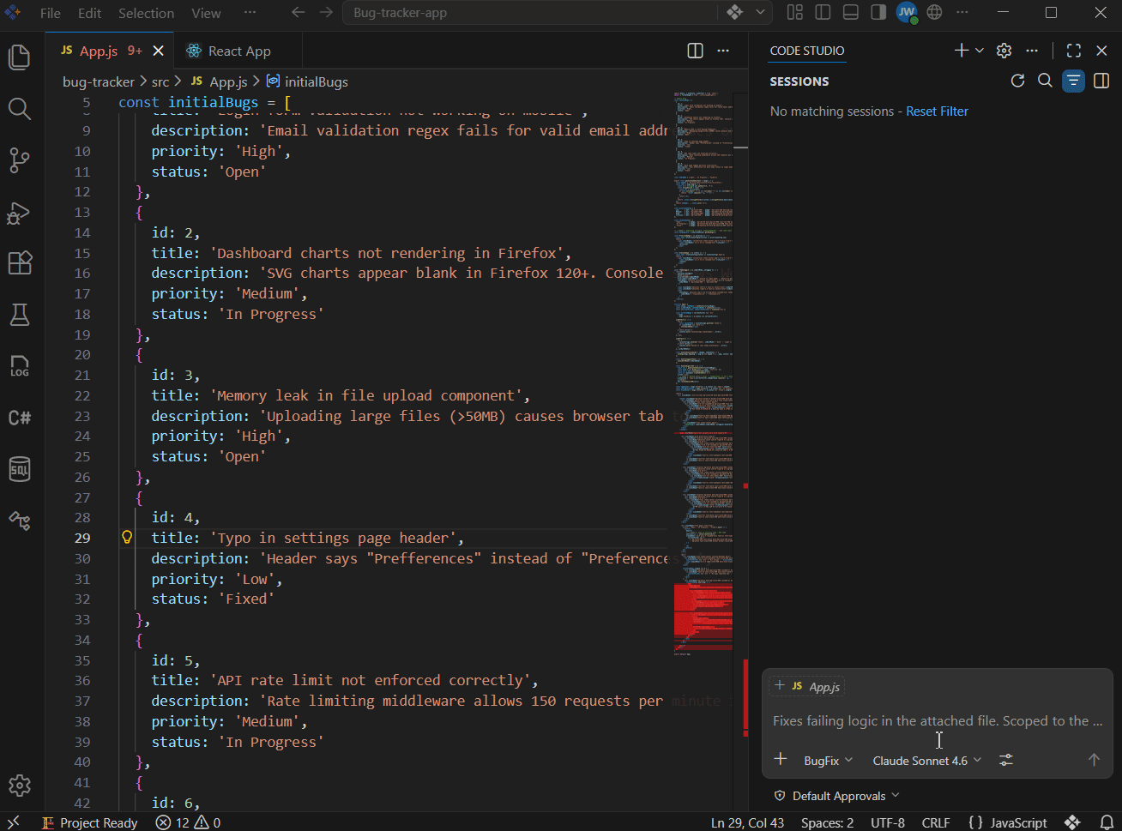Open JavaScript language mode selector
1122x831 pixels.
click(1007, 822)
